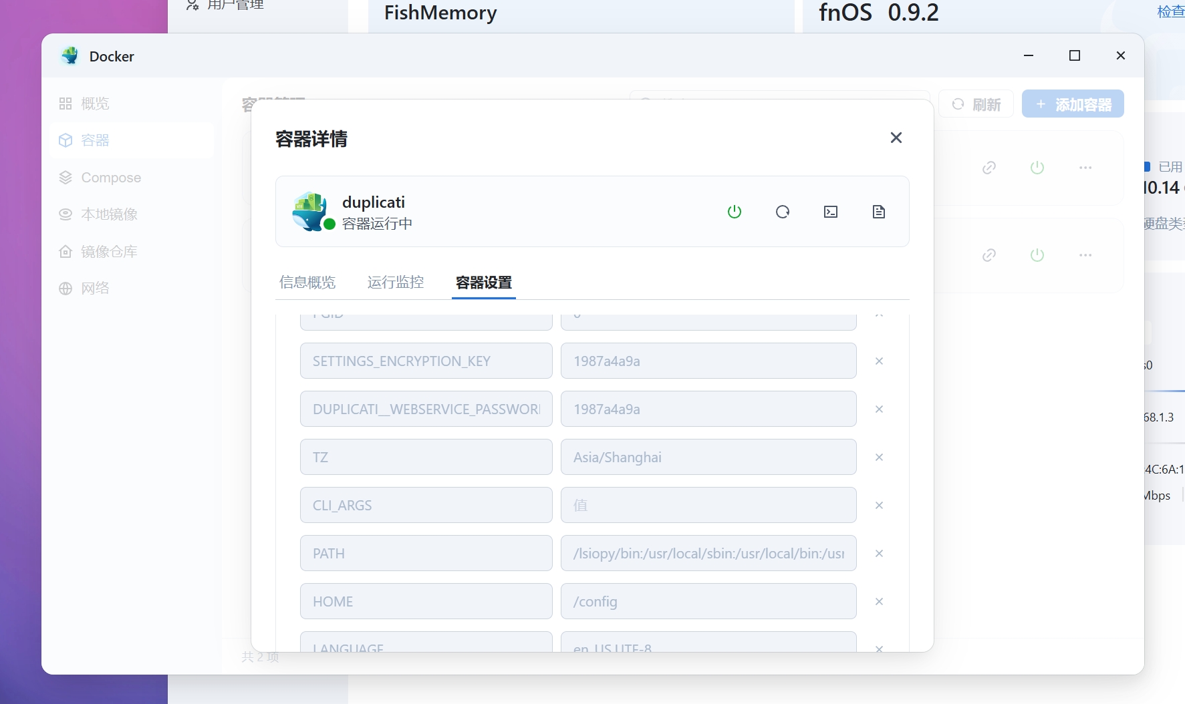Open 概览 in Docker sidebar
1185x704 pixels.
tap(131, 104)
